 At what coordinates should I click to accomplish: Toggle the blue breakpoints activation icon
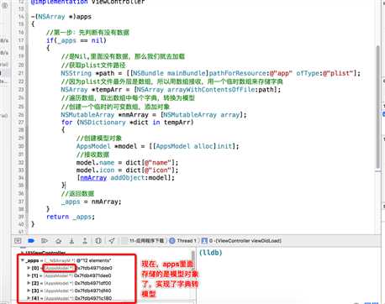[31, 240]
